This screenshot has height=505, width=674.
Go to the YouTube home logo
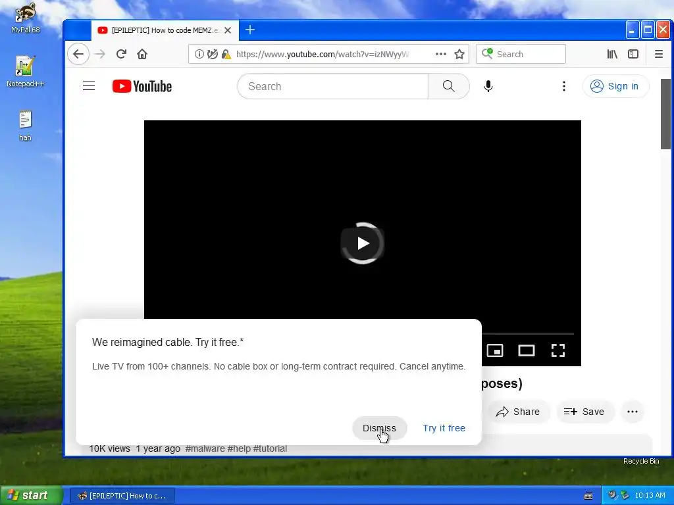[142, 86]
